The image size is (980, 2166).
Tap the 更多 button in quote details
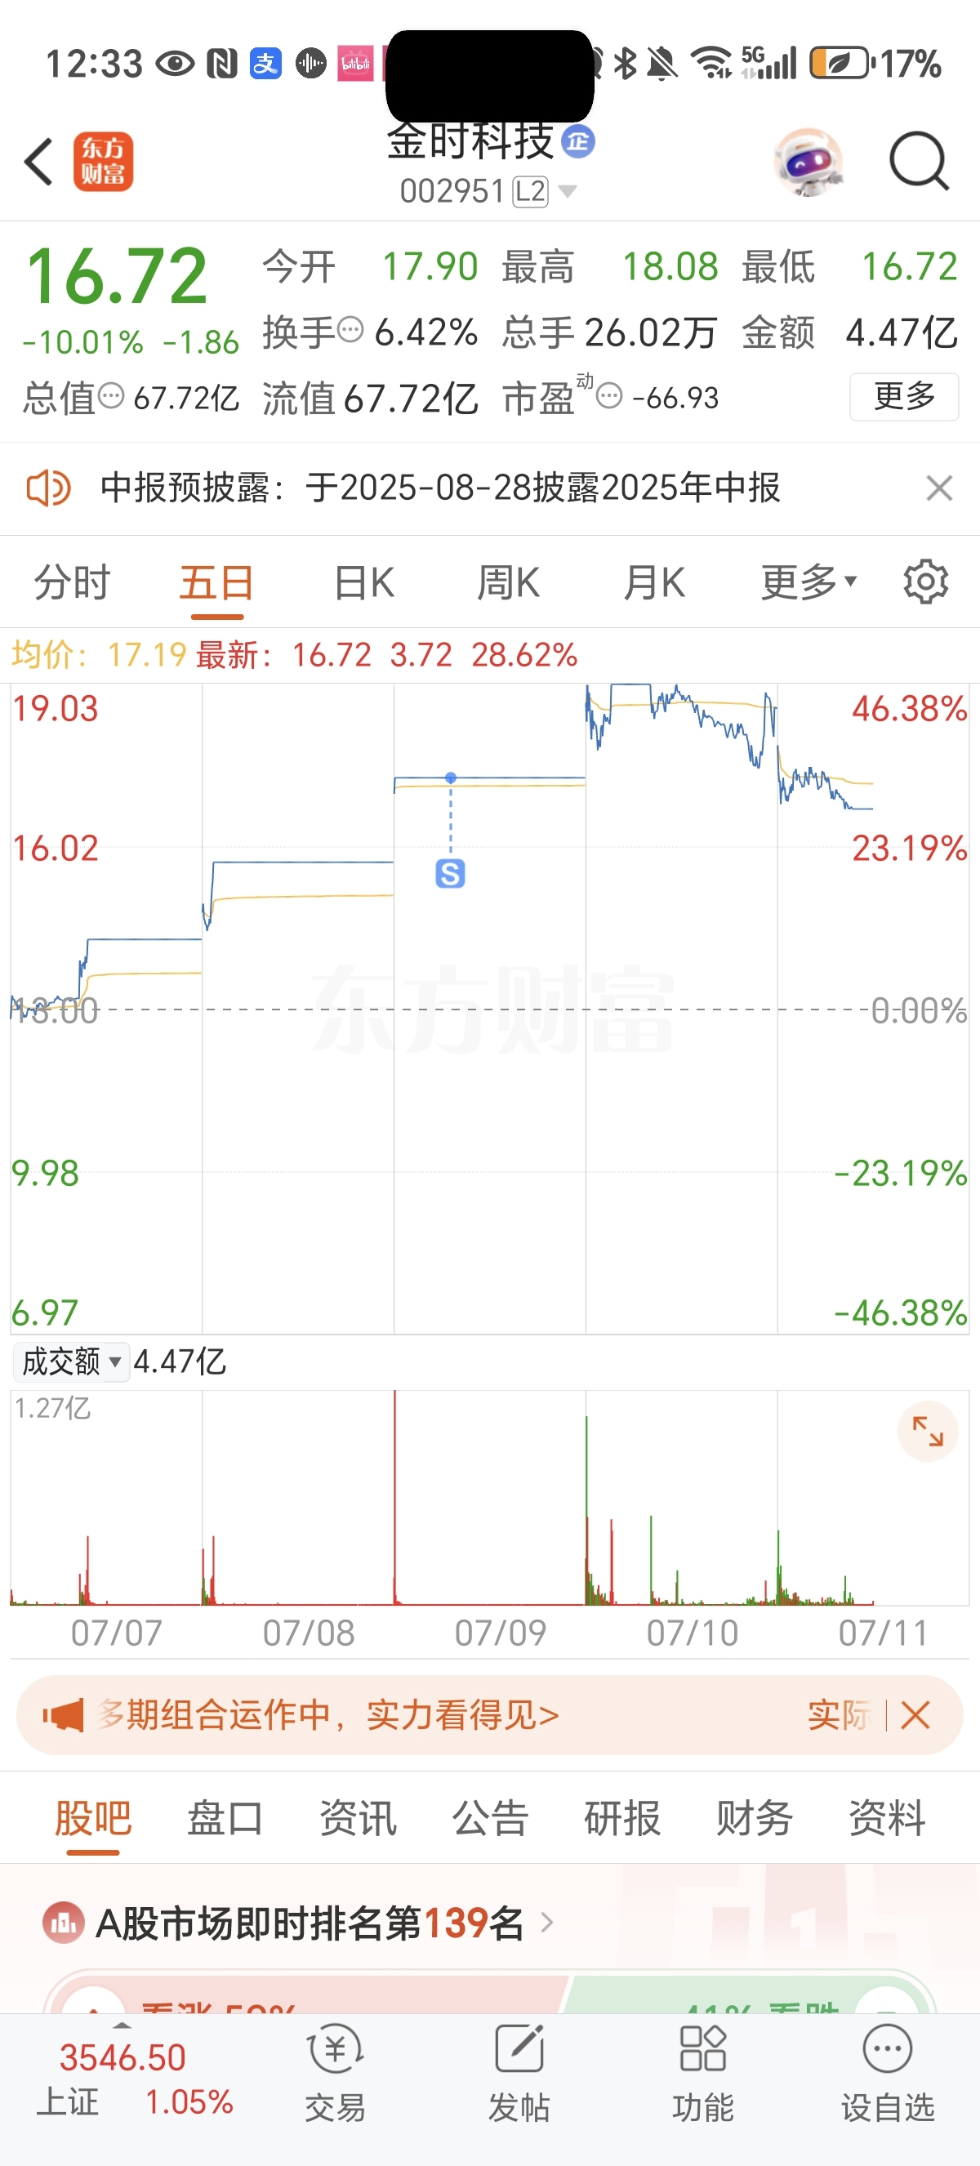tap(903, 396)
